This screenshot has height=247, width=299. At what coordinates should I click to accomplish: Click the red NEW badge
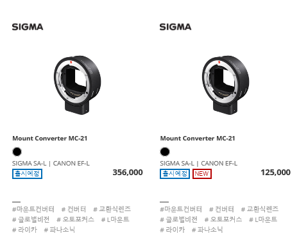point(202,174)
